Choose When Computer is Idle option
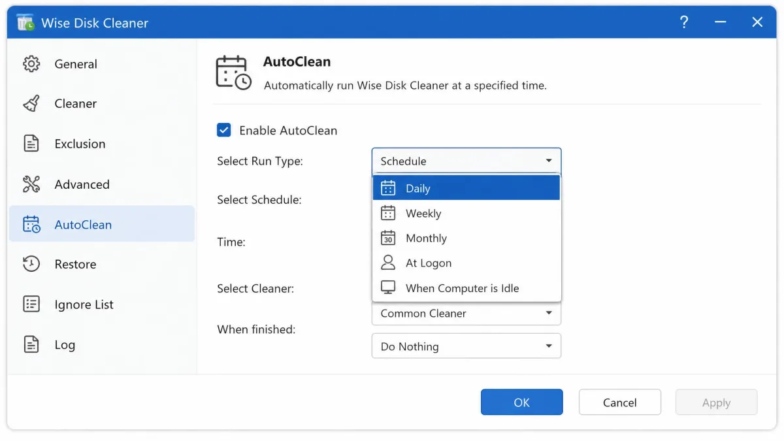The image size is (784, 441). 466,287
